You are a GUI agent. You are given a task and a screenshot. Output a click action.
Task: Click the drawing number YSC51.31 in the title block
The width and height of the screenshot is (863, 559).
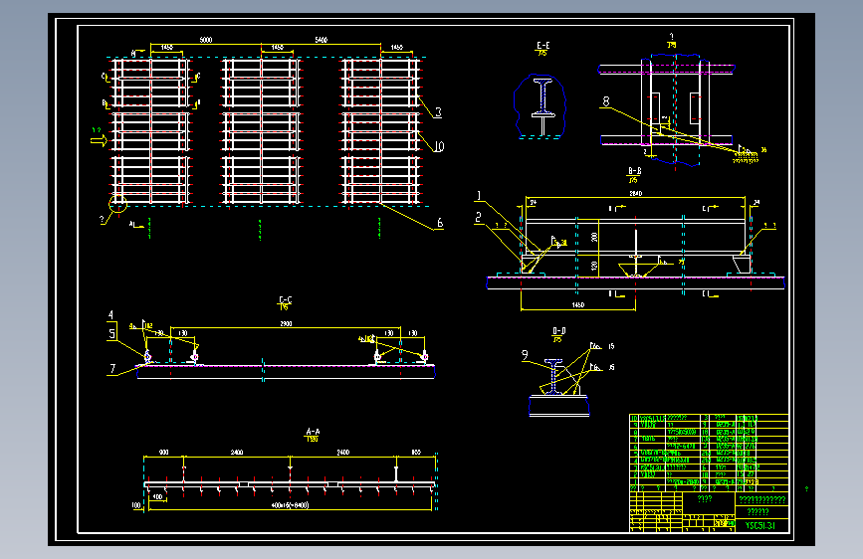click(x=760, y=526)
